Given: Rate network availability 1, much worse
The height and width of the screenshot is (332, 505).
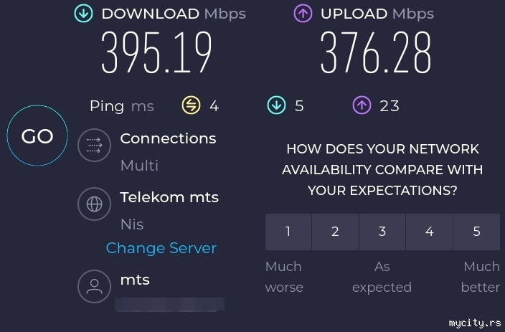Looking at the screenshot, I should click(288, 232).
